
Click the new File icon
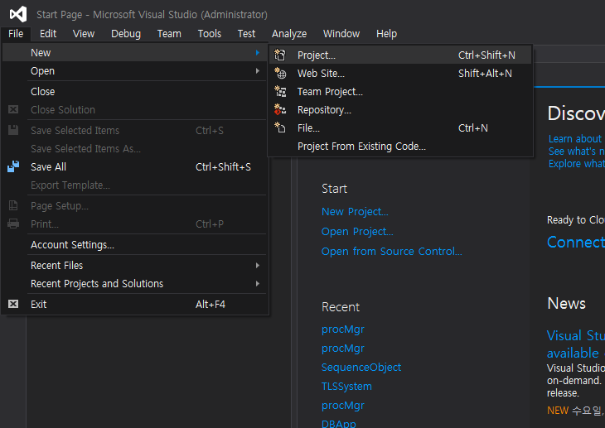coord(280,127)
